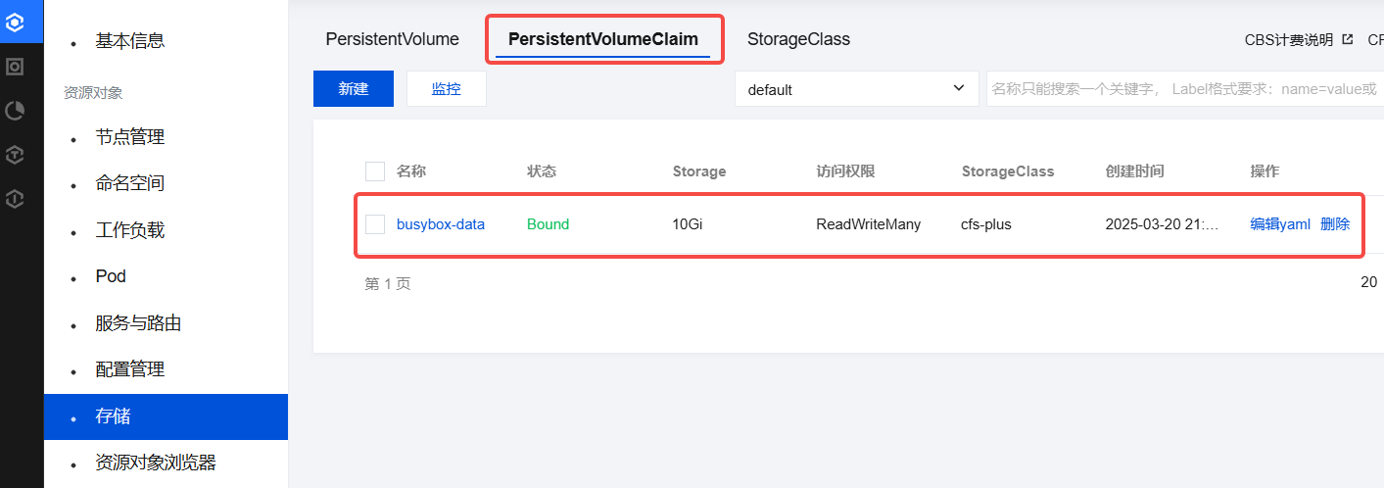The width and height of the screenshot is (1384, 488).
Task: Click the top blue hexagon logo icon
Action: 15,21
